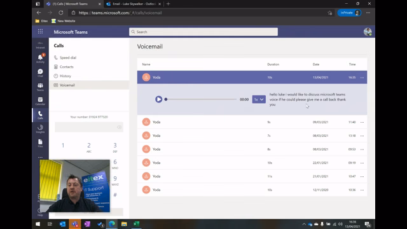Open more options for voicemail at 09:53
The image size is (407, 229).
tap(362, 149)
